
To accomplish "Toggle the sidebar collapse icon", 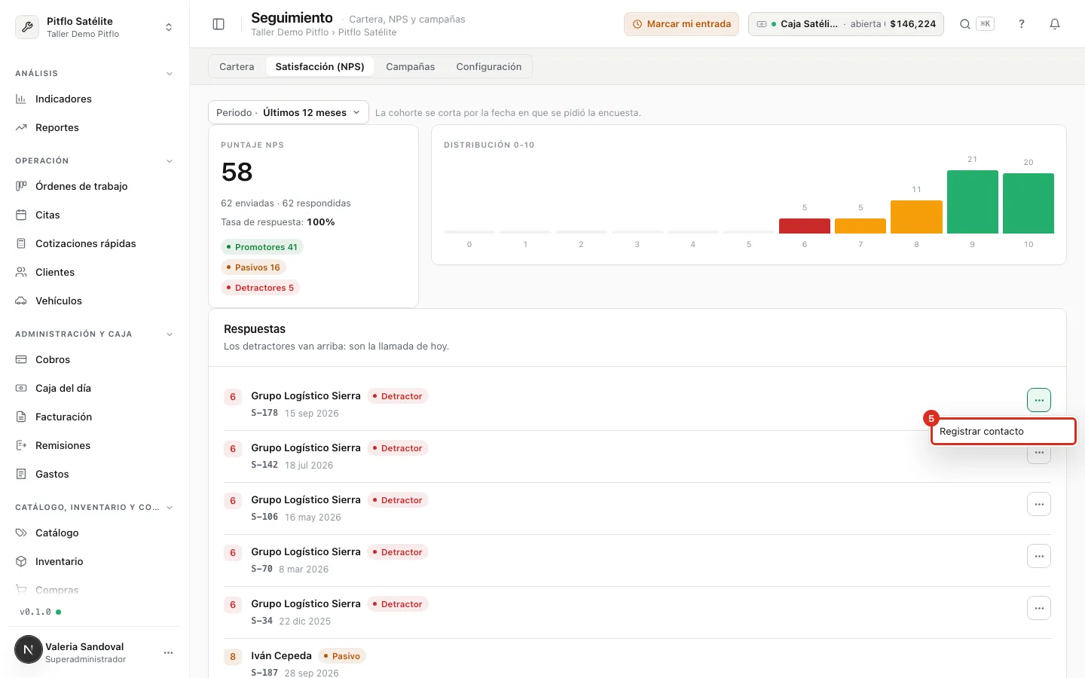I will click(219, 24).
